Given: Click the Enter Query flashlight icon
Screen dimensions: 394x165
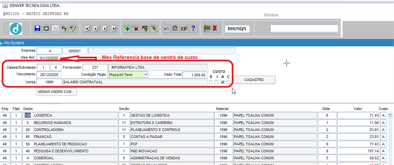Looking at the screenshot, I should click(64, 29).
